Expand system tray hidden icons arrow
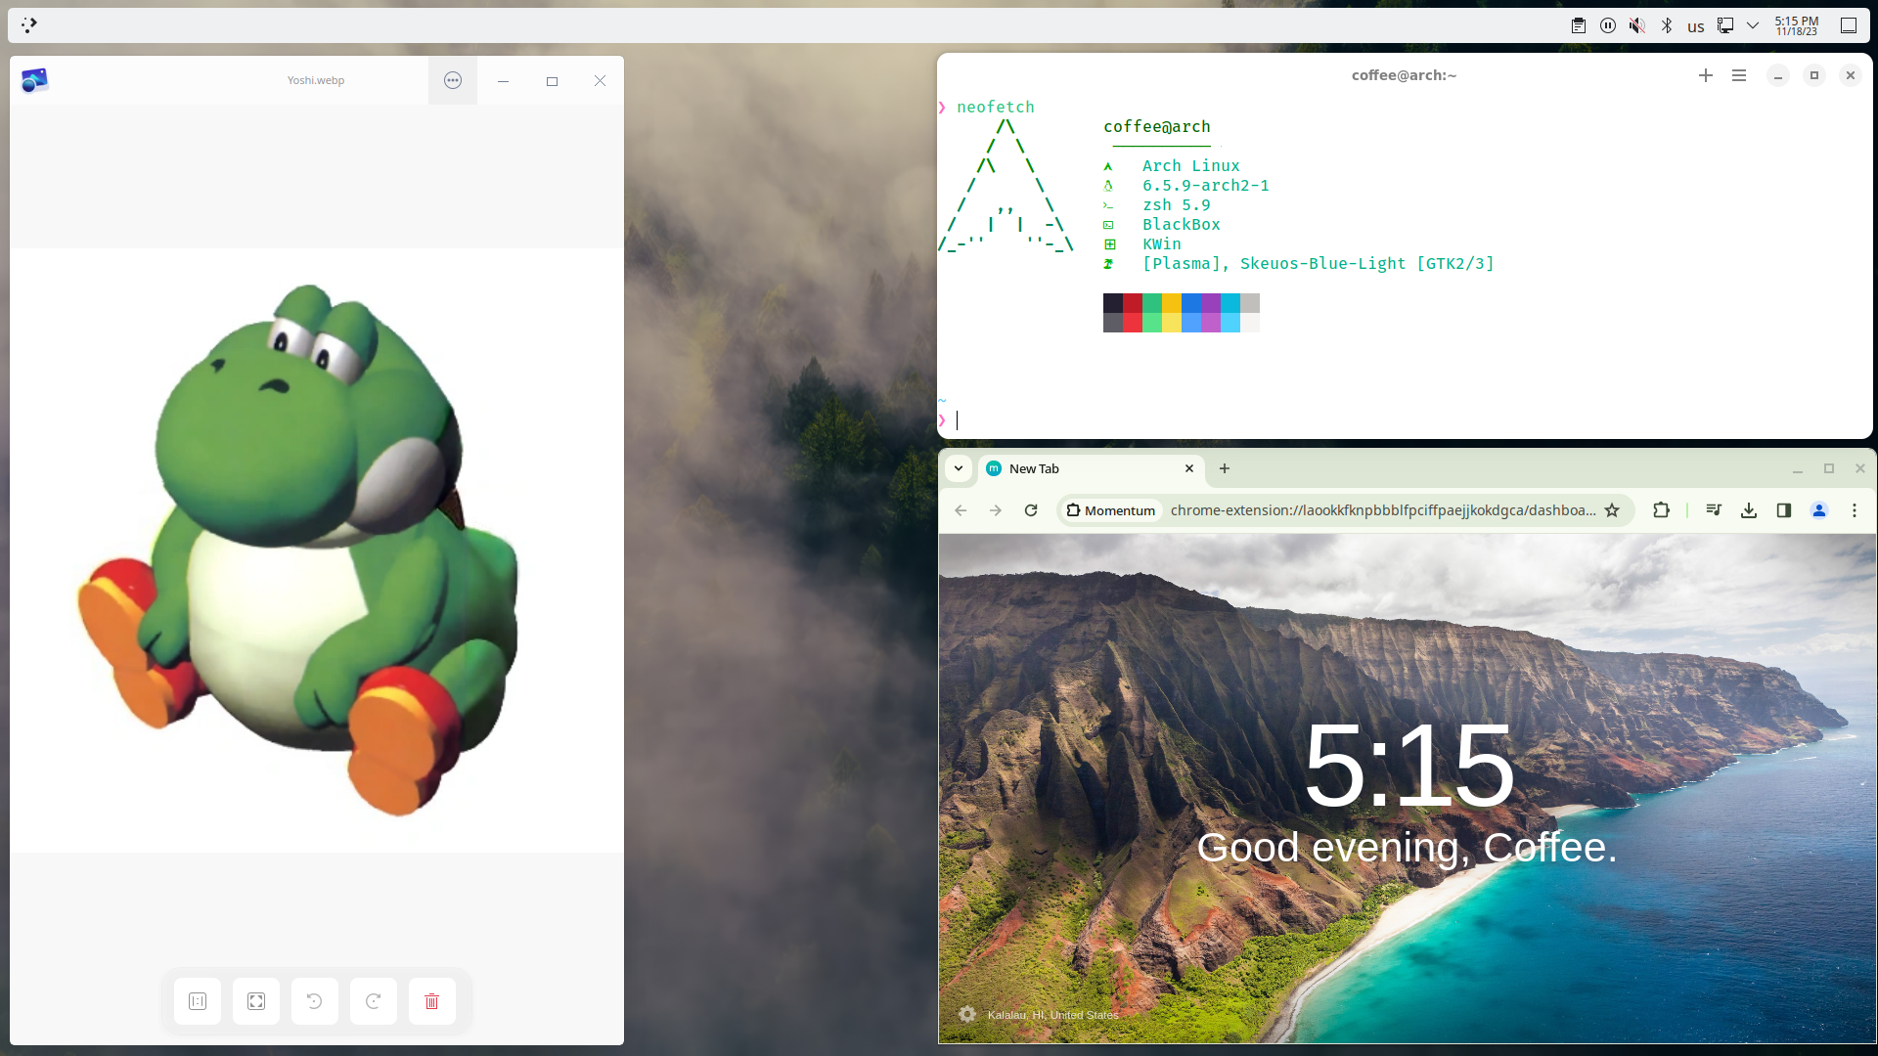Viewport: 1878px width, 1056px height. pyautogui.click(x=1753, y=25)
